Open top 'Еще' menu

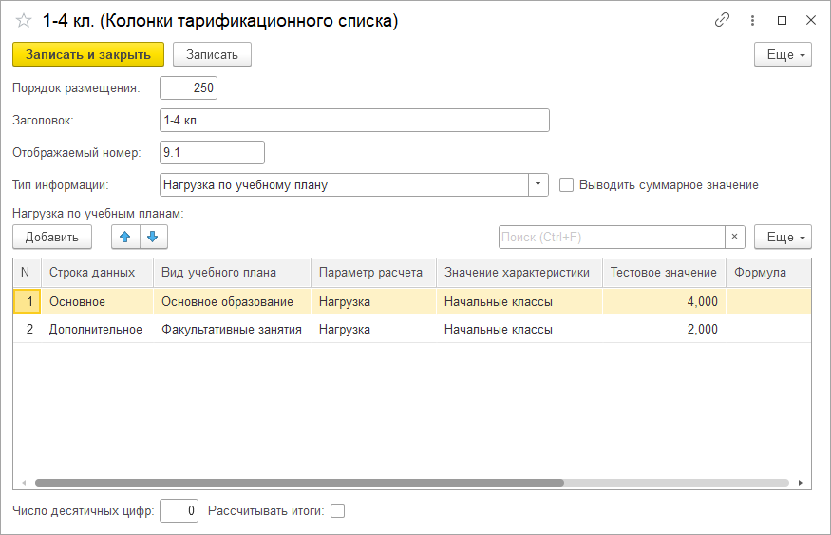(x=783, y=55)
